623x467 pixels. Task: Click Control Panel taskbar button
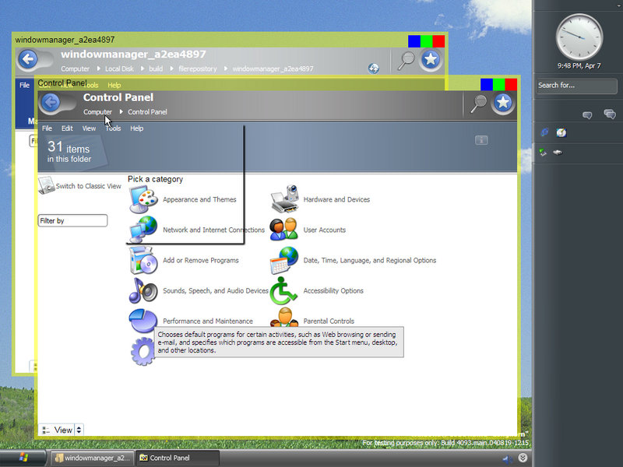point(178,458)
